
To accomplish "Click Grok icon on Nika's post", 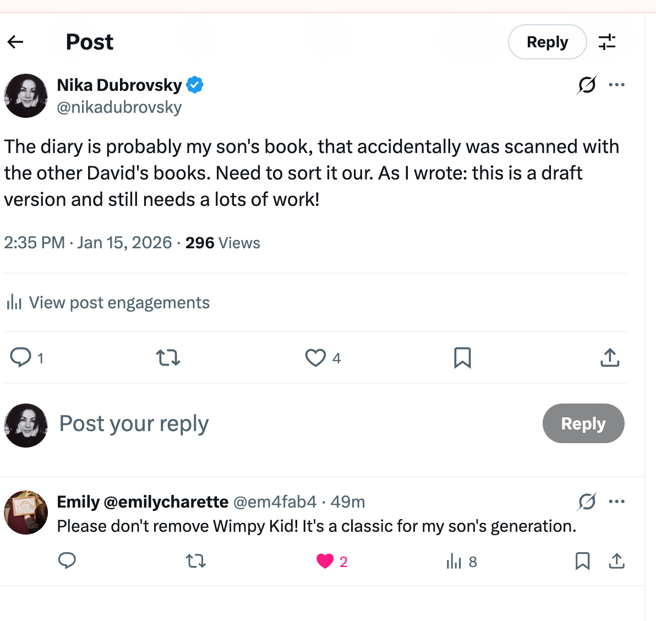I will click(587, 85).
